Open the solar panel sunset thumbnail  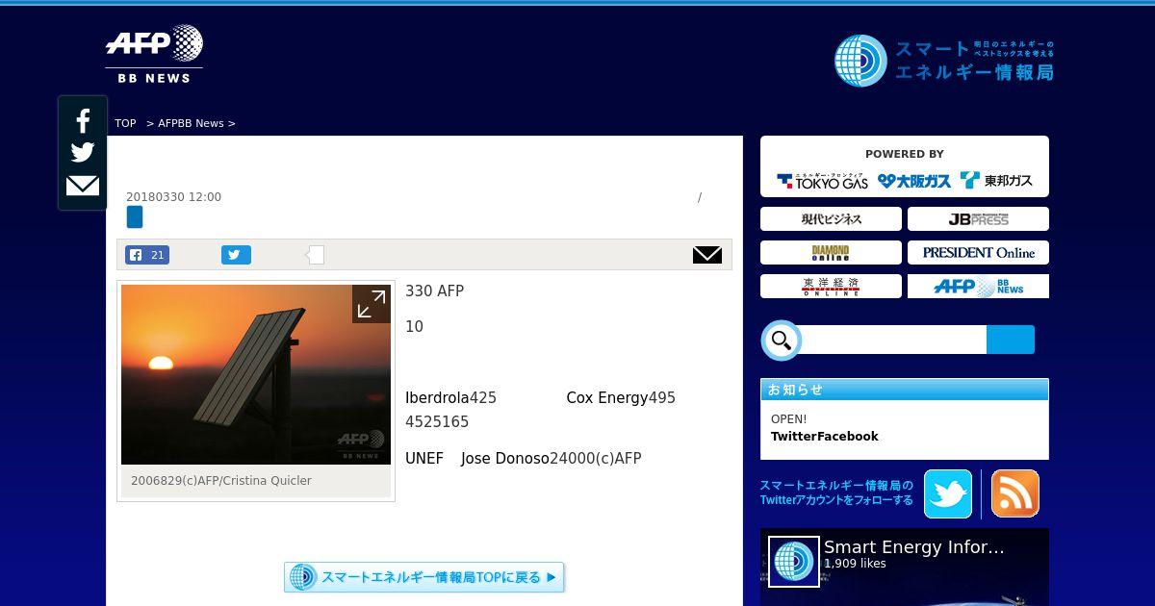coord(256,375)
